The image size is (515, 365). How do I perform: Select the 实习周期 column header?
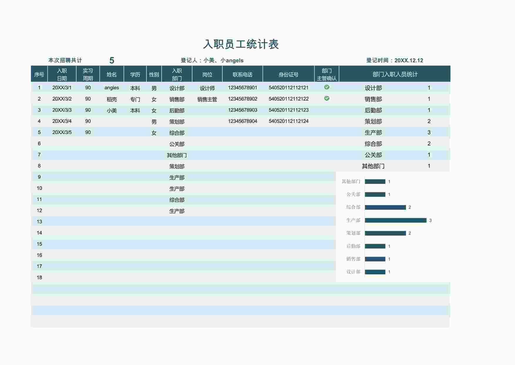click(88, 74)
